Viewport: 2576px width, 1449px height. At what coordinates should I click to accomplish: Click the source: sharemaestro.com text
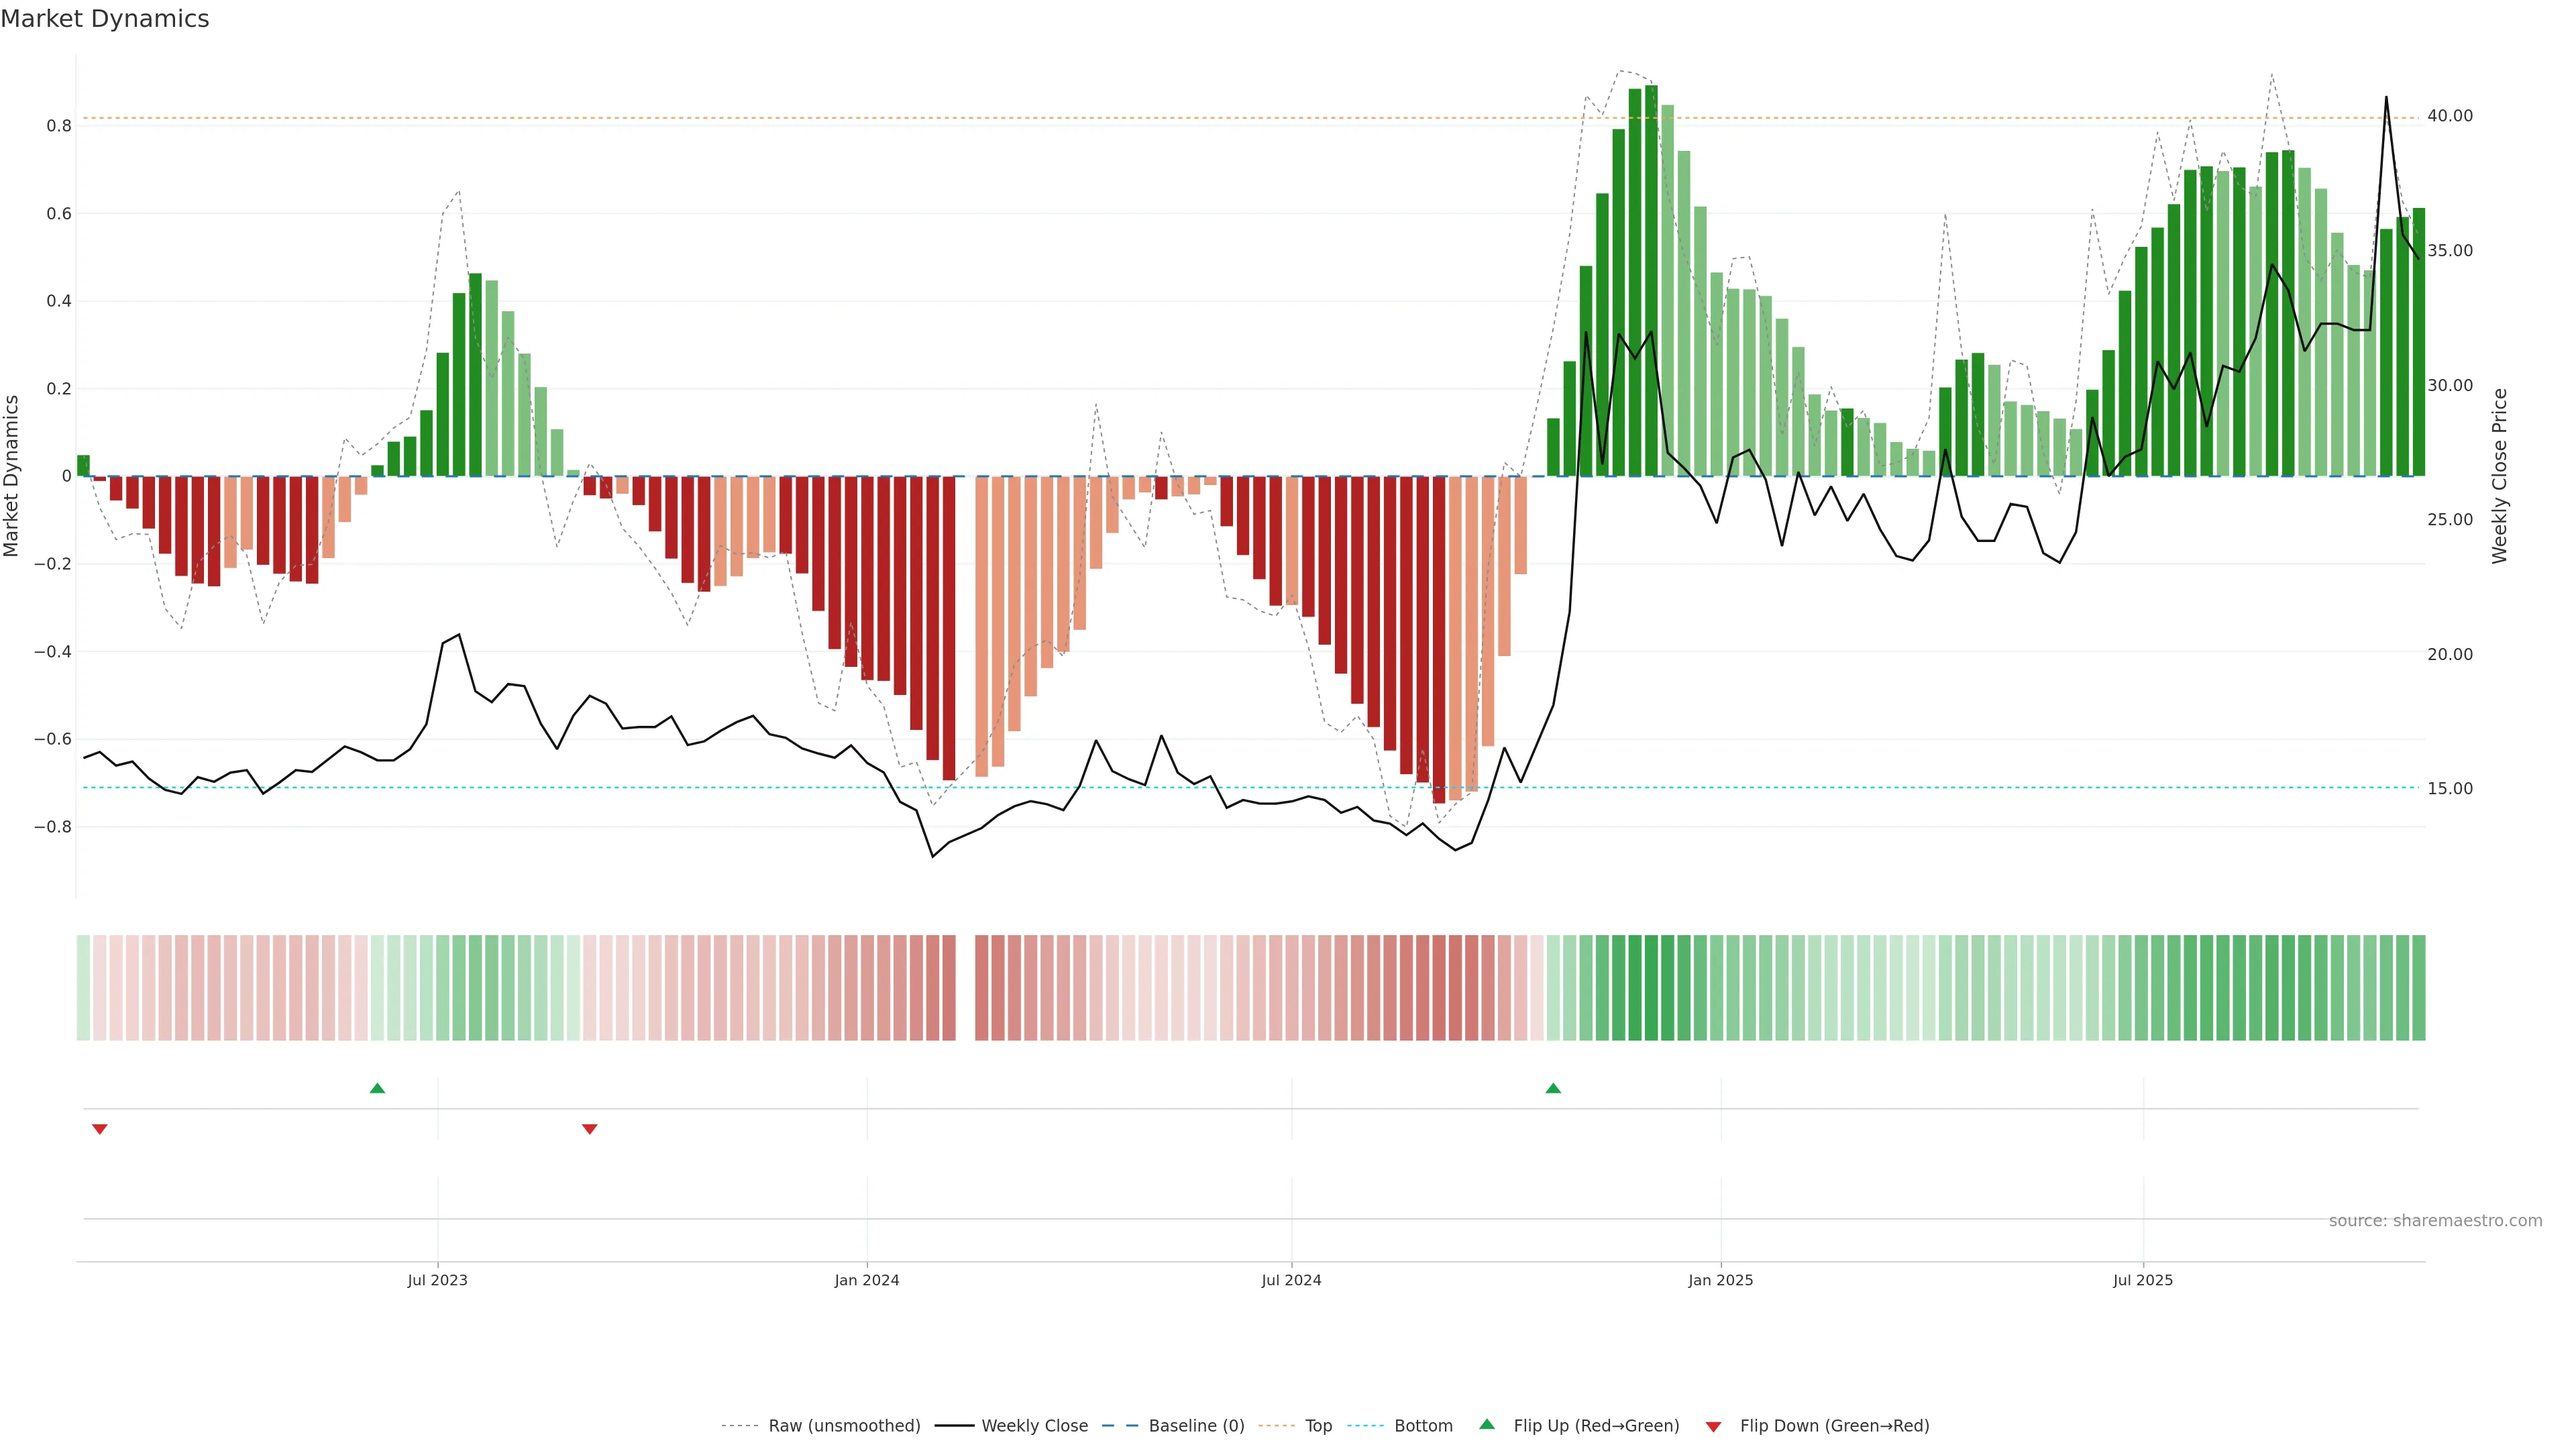[x=2435, y=1221]
